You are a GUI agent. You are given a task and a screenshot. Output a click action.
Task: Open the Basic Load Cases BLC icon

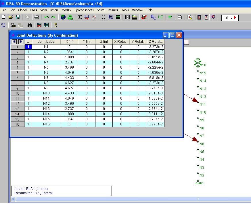153,17
